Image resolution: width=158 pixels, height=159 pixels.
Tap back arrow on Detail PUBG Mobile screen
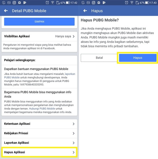click(x=6, y=11)
